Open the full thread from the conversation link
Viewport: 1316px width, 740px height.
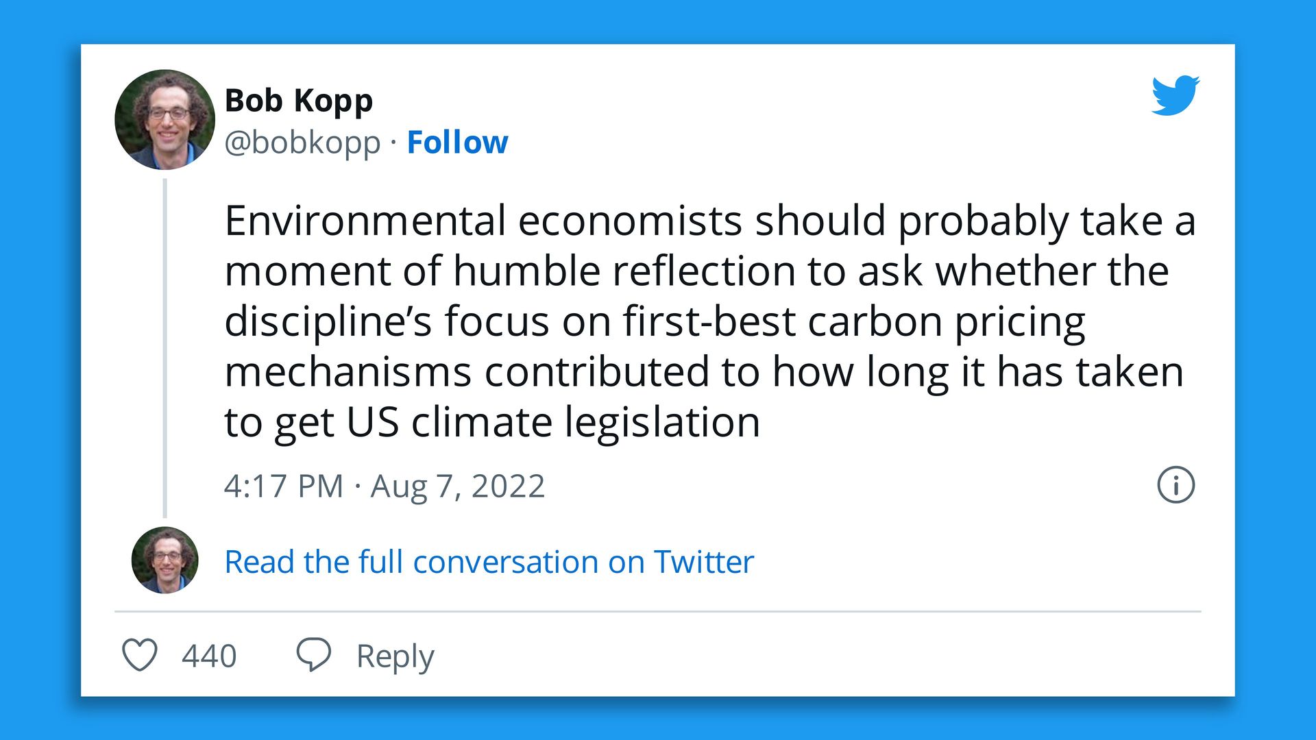[x=489, y=561]
